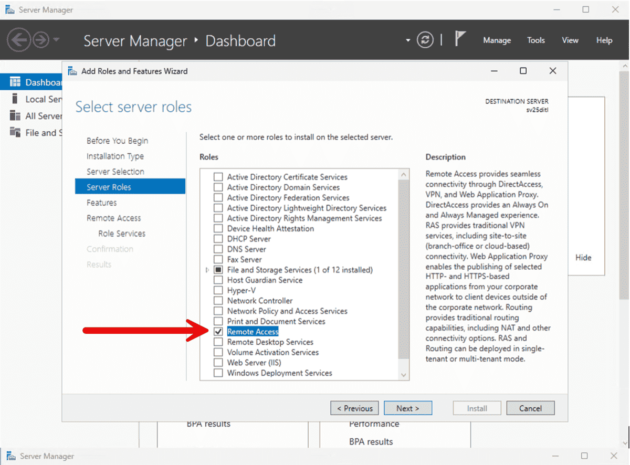Click the Server Manager forward navigation arrow
The image size is (630, 465).
point(41,40)
